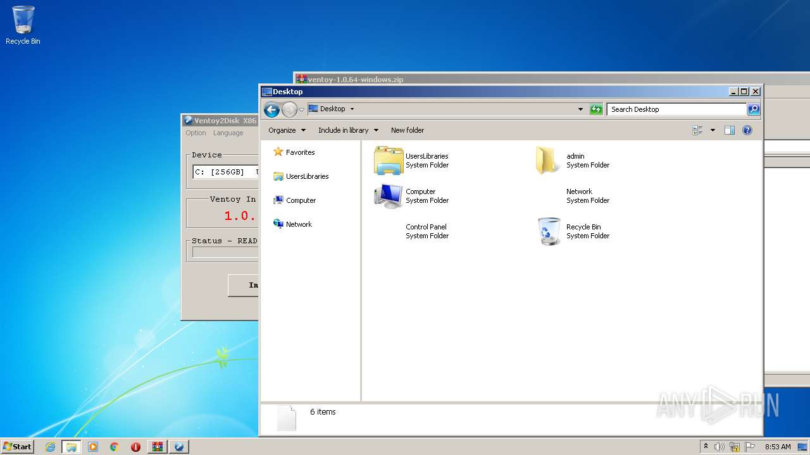Select the Computer system folder icon
Image resolution: width=810 pixels, height=455 pixels.
[389, 196]
